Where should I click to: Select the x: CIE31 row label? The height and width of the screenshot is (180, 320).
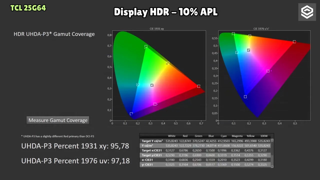pyautogui.click(x=147, y=160)
